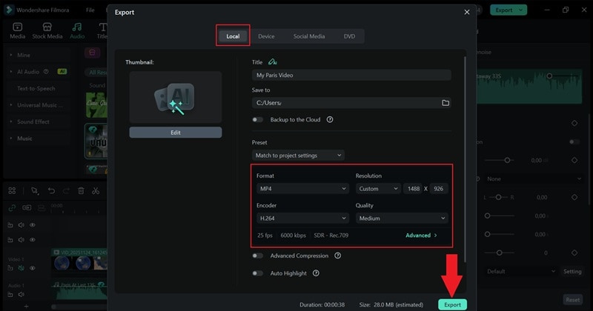Click help icon beside Auto Highlight
This screenshot has width=593, height=311.
[316, 272]
